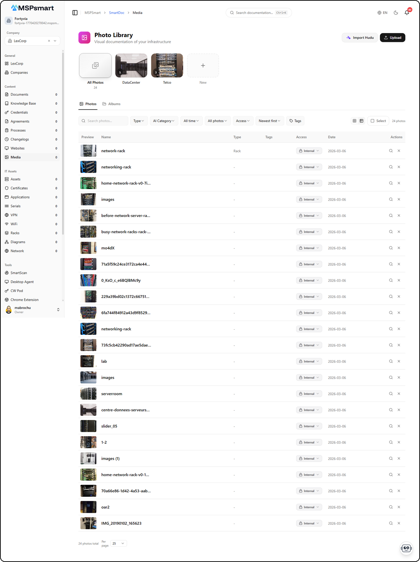Click the Import Hudu button
This screenshot has width=420, height=562.
(360, 38)
